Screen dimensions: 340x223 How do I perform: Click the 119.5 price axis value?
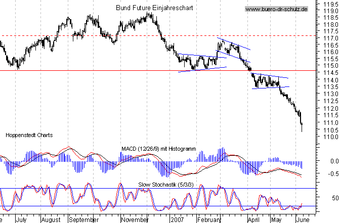pyautogui.click(x=332, y=3)
